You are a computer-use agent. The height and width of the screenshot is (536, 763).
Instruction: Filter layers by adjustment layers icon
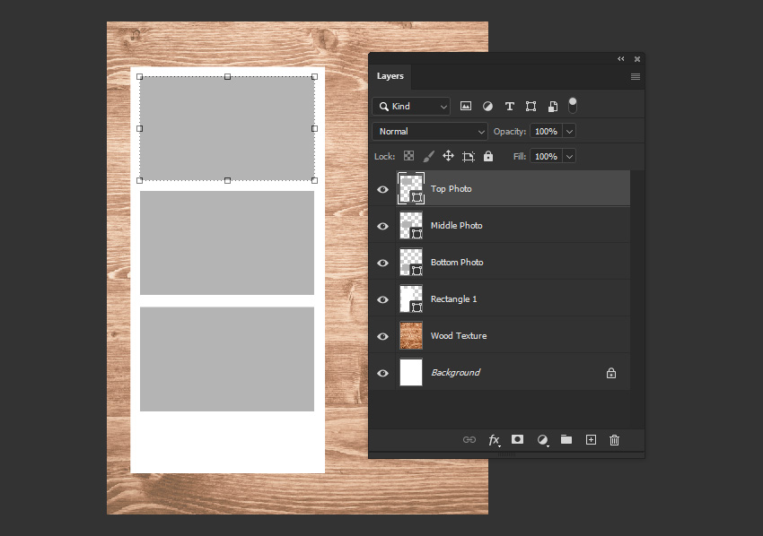(487, 106)
